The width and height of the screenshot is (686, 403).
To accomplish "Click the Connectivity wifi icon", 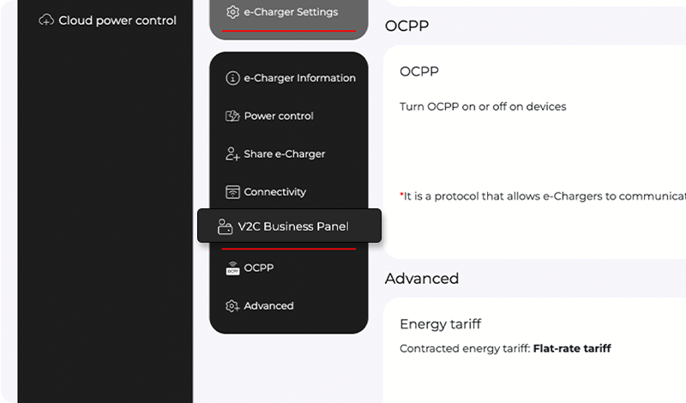I will (232, 192).
